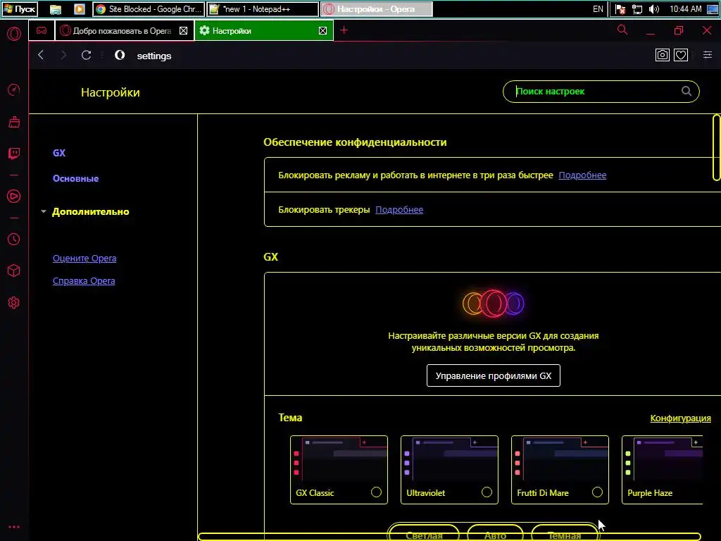Open the Справка Opera link
The image size is (721, 541).
(x=84, y=280)
